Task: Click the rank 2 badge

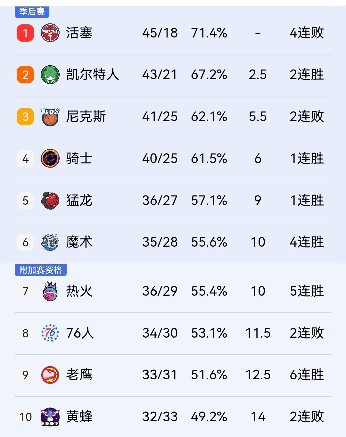Action: pyautogui.click(x=25, y=75)
